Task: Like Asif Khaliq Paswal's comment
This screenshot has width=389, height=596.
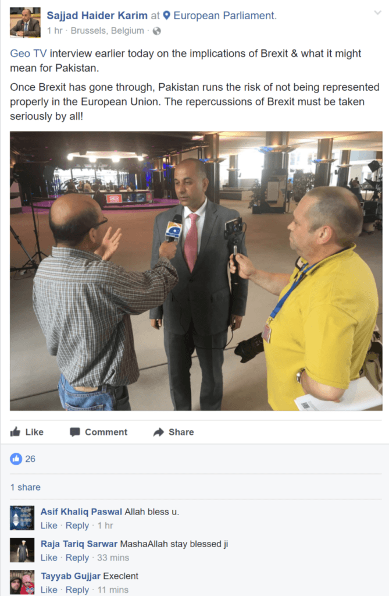Action: [x=49, y=526]
